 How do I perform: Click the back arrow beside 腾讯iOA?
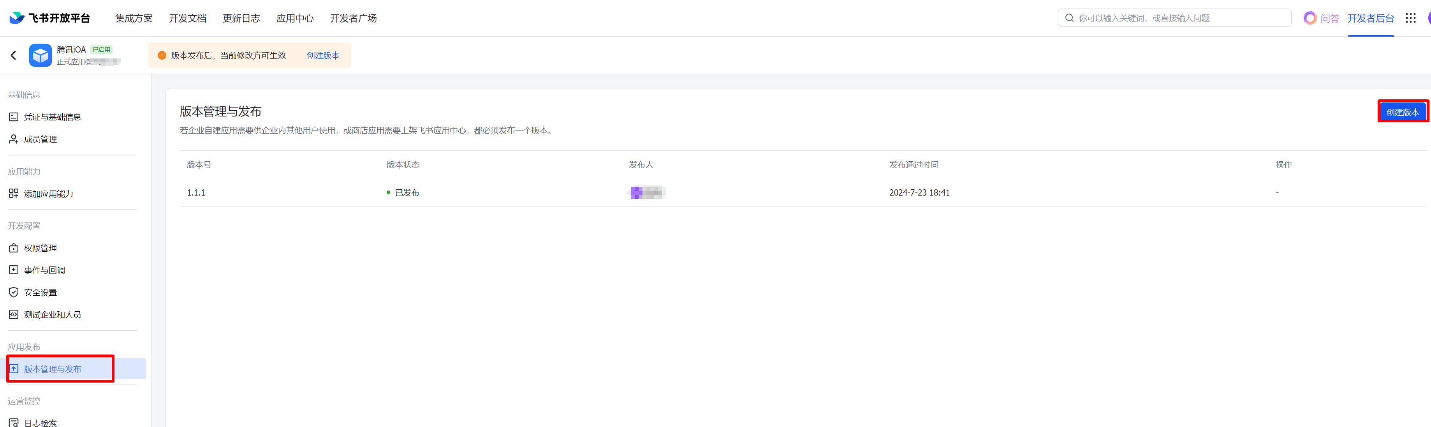tap(13, 55)
